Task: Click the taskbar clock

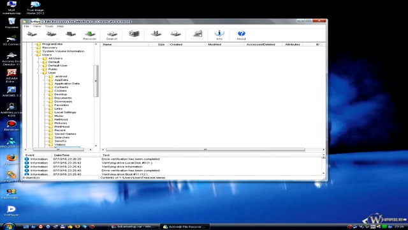Action: pos(400,227)
